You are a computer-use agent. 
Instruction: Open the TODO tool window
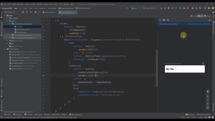7,115
